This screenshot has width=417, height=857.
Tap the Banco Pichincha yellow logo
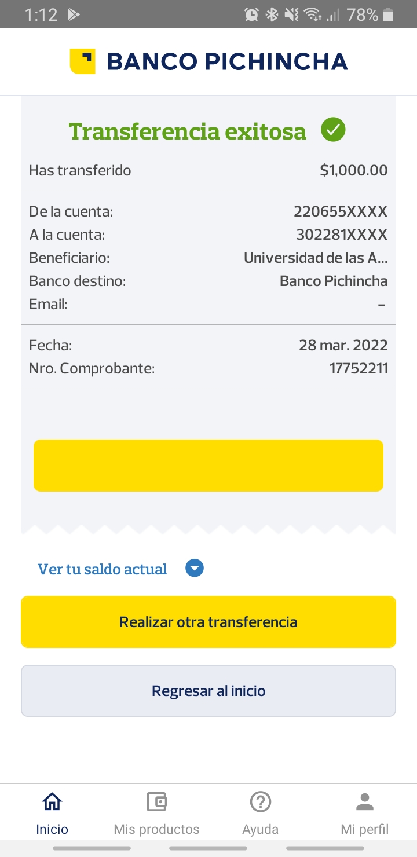(82, 61)
